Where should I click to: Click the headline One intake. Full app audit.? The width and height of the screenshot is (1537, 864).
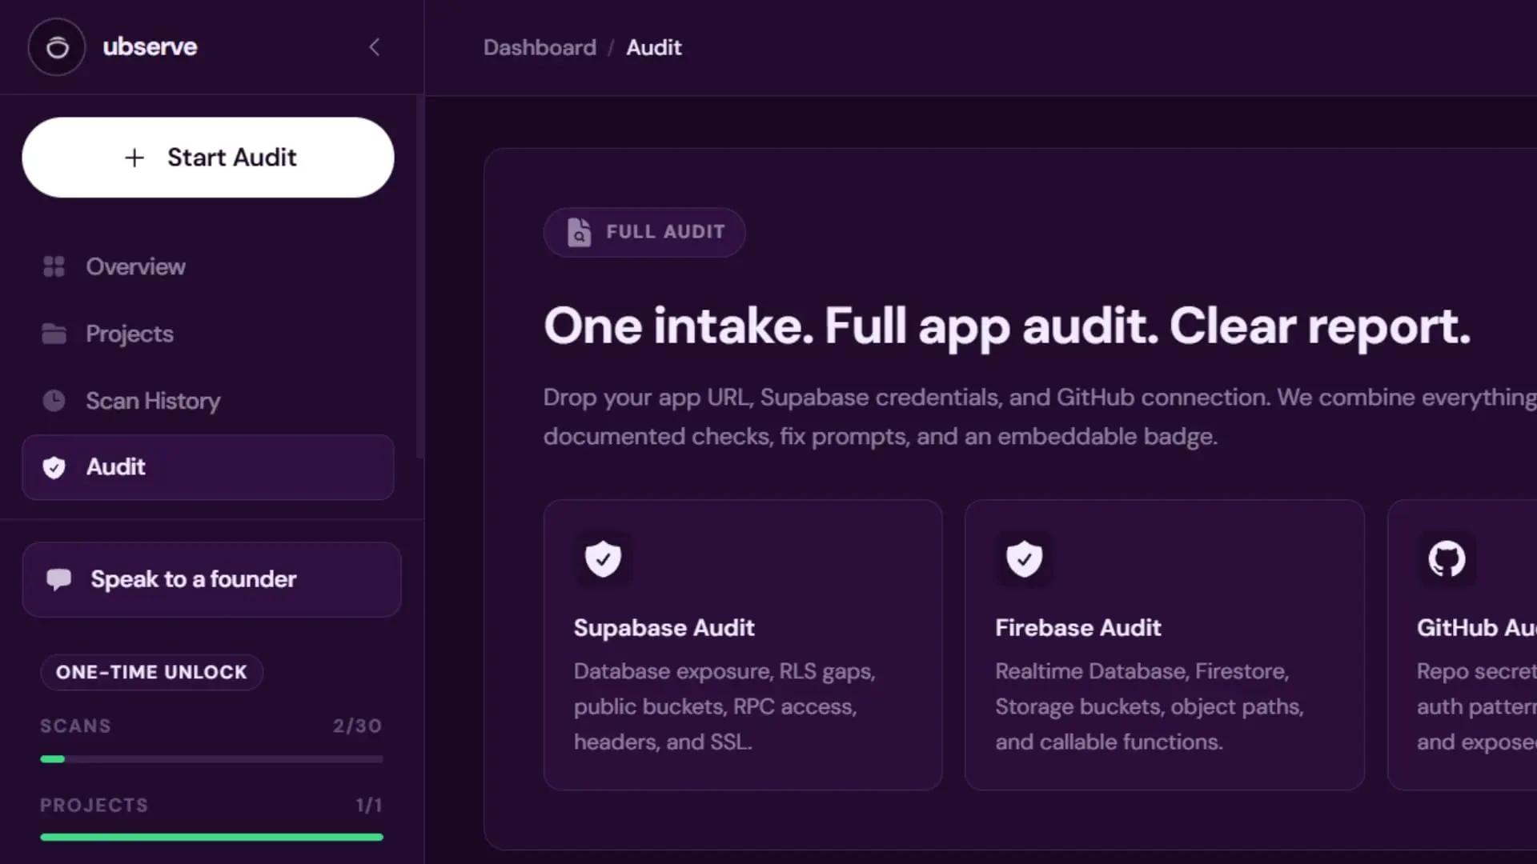coord(1006,327)
